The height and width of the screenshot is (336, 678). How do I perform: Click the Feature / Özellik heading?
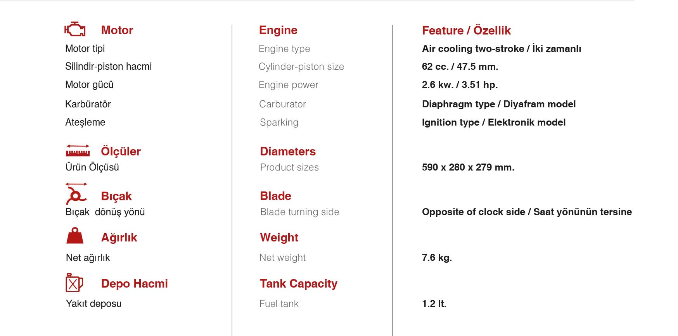(x=466, y=30)
